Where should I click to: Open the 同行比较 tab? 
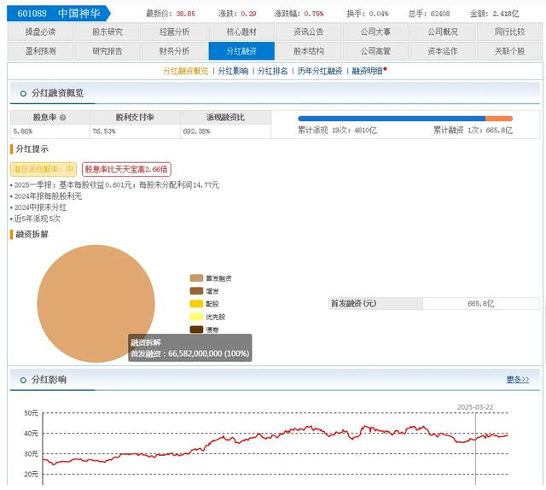(x=510, y=32)
